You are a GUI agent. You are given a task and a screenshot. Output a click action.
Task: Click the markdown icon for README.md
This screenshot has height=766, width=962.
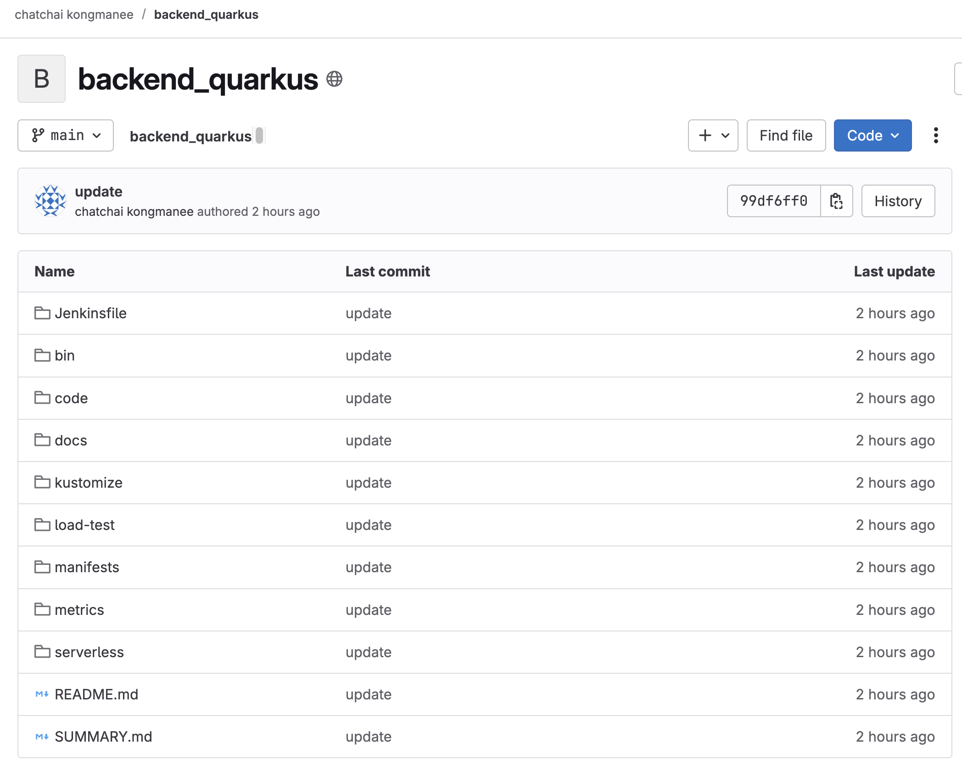(x=42, y=694)
